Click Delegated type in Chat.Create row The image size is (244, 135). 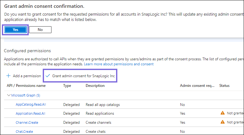(x=71, y=132)
